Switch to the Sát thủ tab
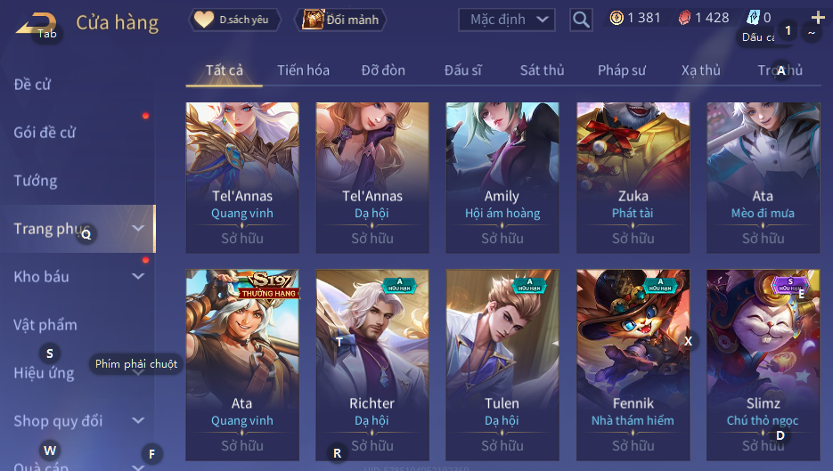The image size is (833, 471). tap(542, 70)
